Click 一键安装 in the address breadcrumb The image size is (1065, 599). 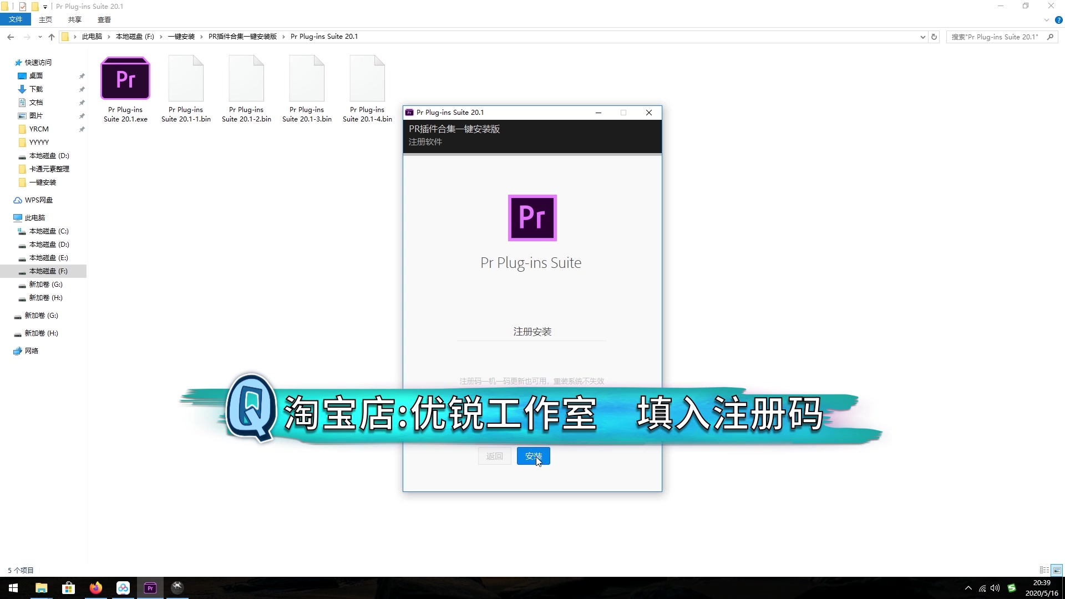(181, 37)
